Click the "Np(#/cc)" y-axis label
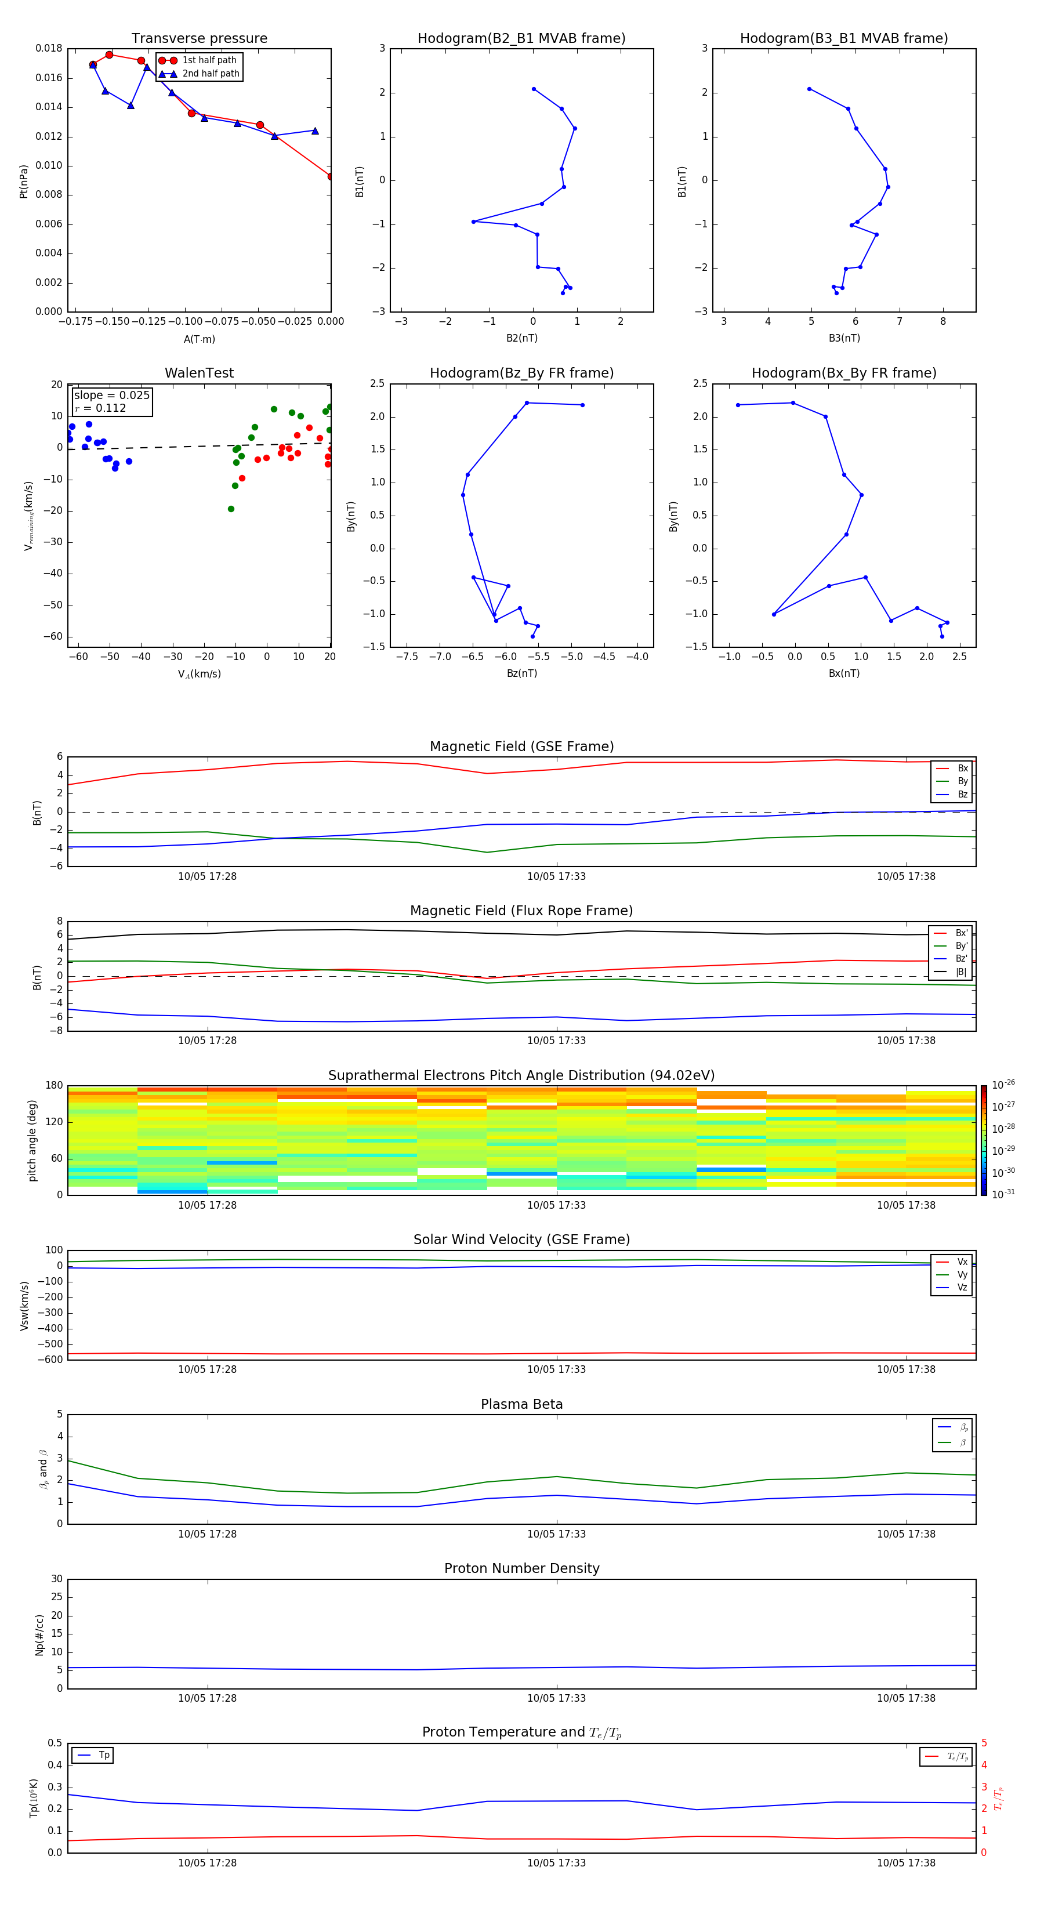 39,1634
